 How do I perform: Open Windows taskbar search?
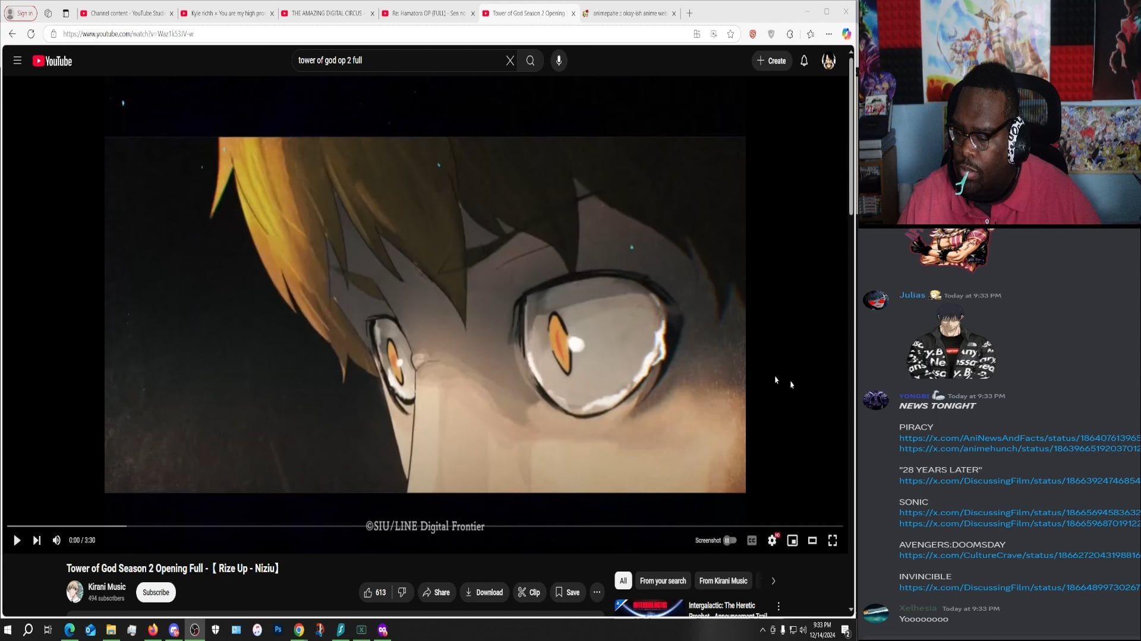tap(28, 630)
